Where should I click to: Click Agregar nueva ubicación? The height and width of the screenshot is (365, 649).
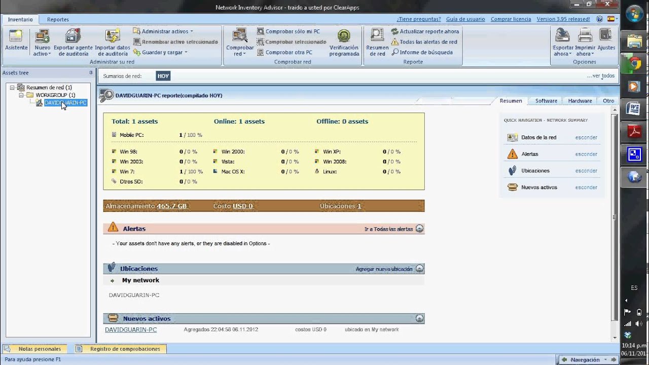point(384,269)
